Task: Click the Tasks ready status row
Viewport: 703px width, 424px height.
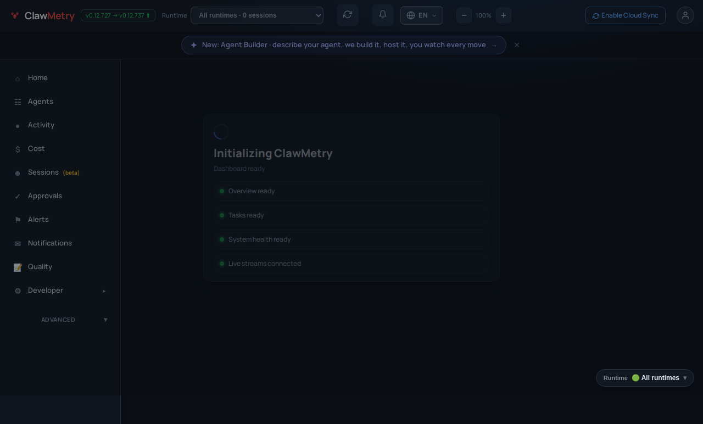Action: 351,215
